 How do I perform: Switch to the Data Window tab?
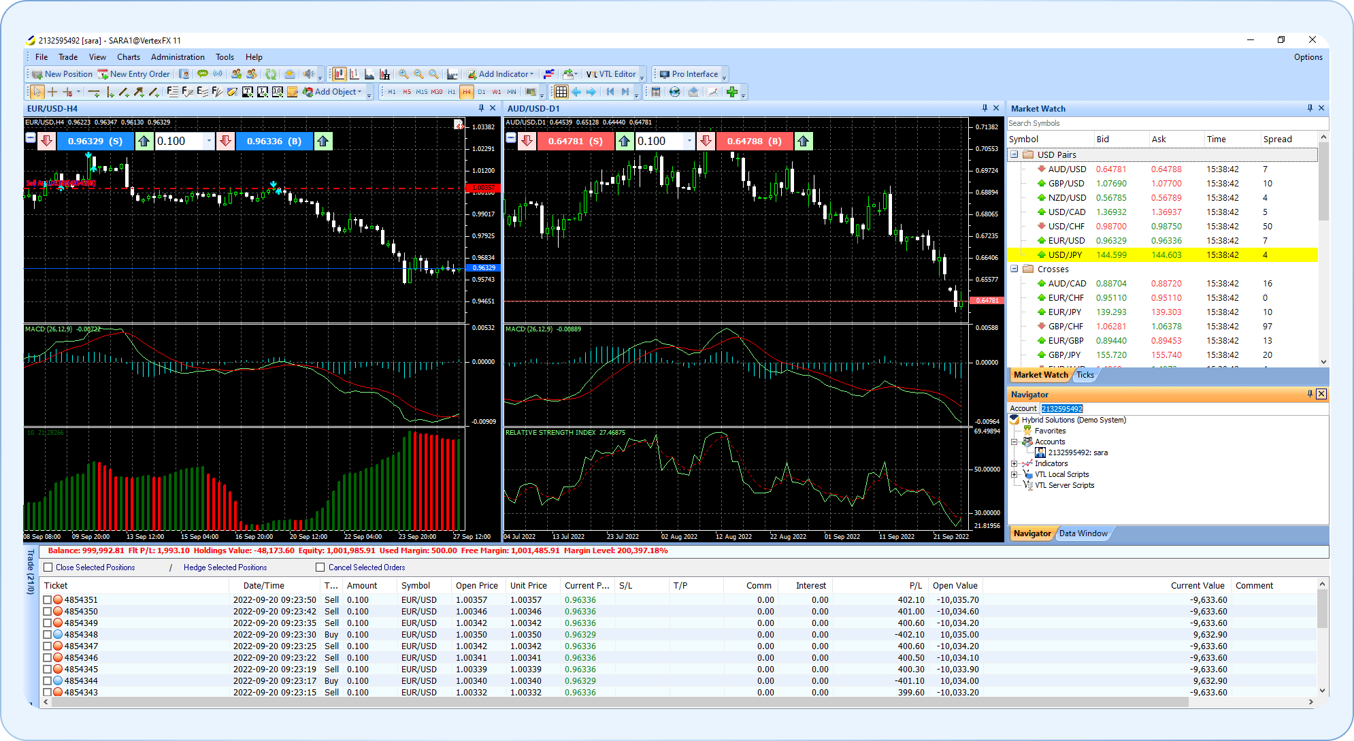pos(1083,533)
